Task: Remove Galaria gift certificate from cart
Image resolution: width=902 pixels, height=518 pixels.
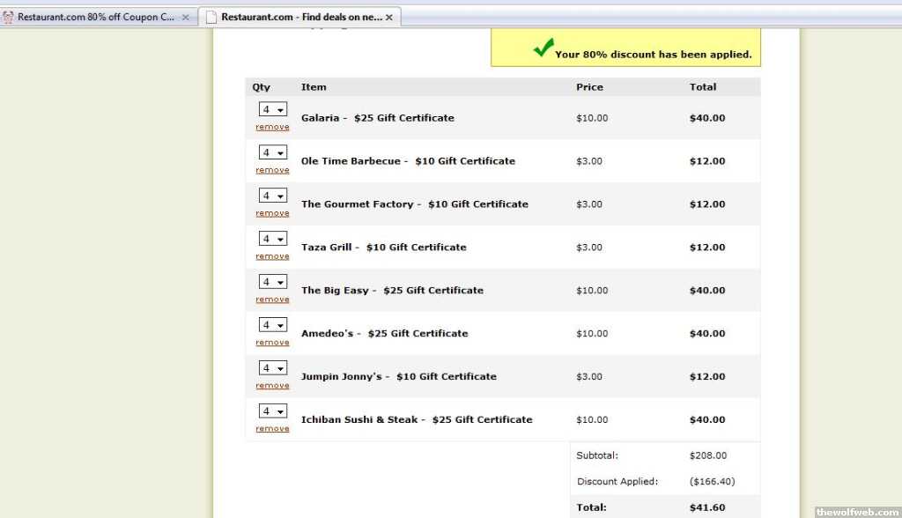Action: [x=272, y=127]
